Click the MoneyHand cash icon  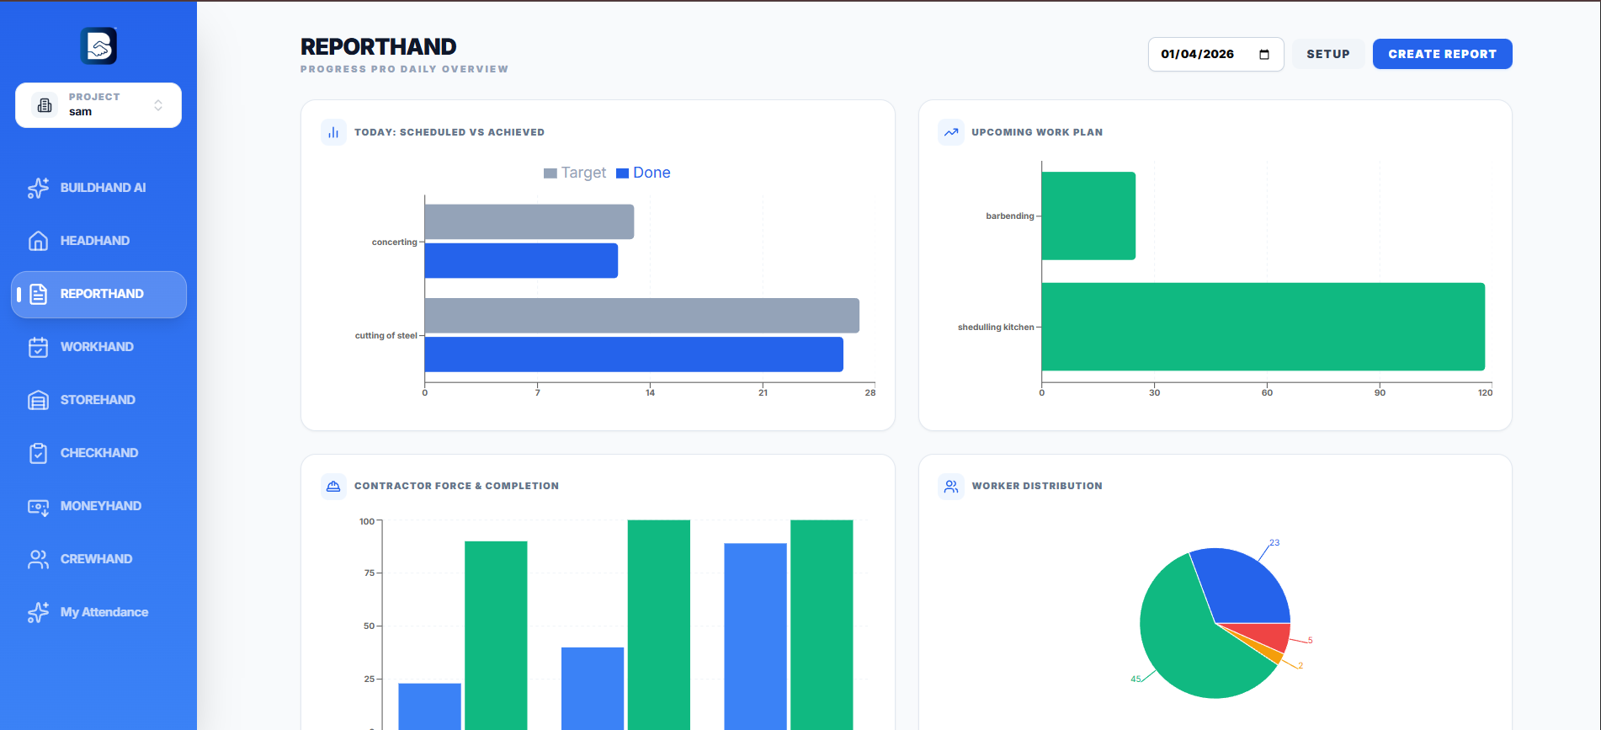coord(38,506)
